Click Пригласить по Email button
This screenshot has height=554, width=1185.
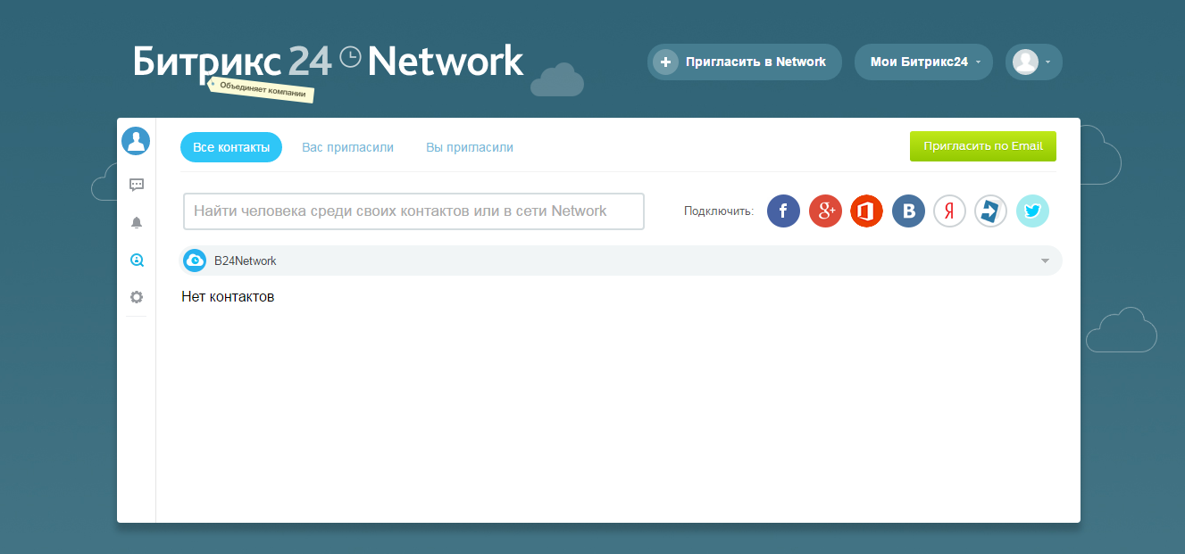pyautogui.click(x=983, y=146)
